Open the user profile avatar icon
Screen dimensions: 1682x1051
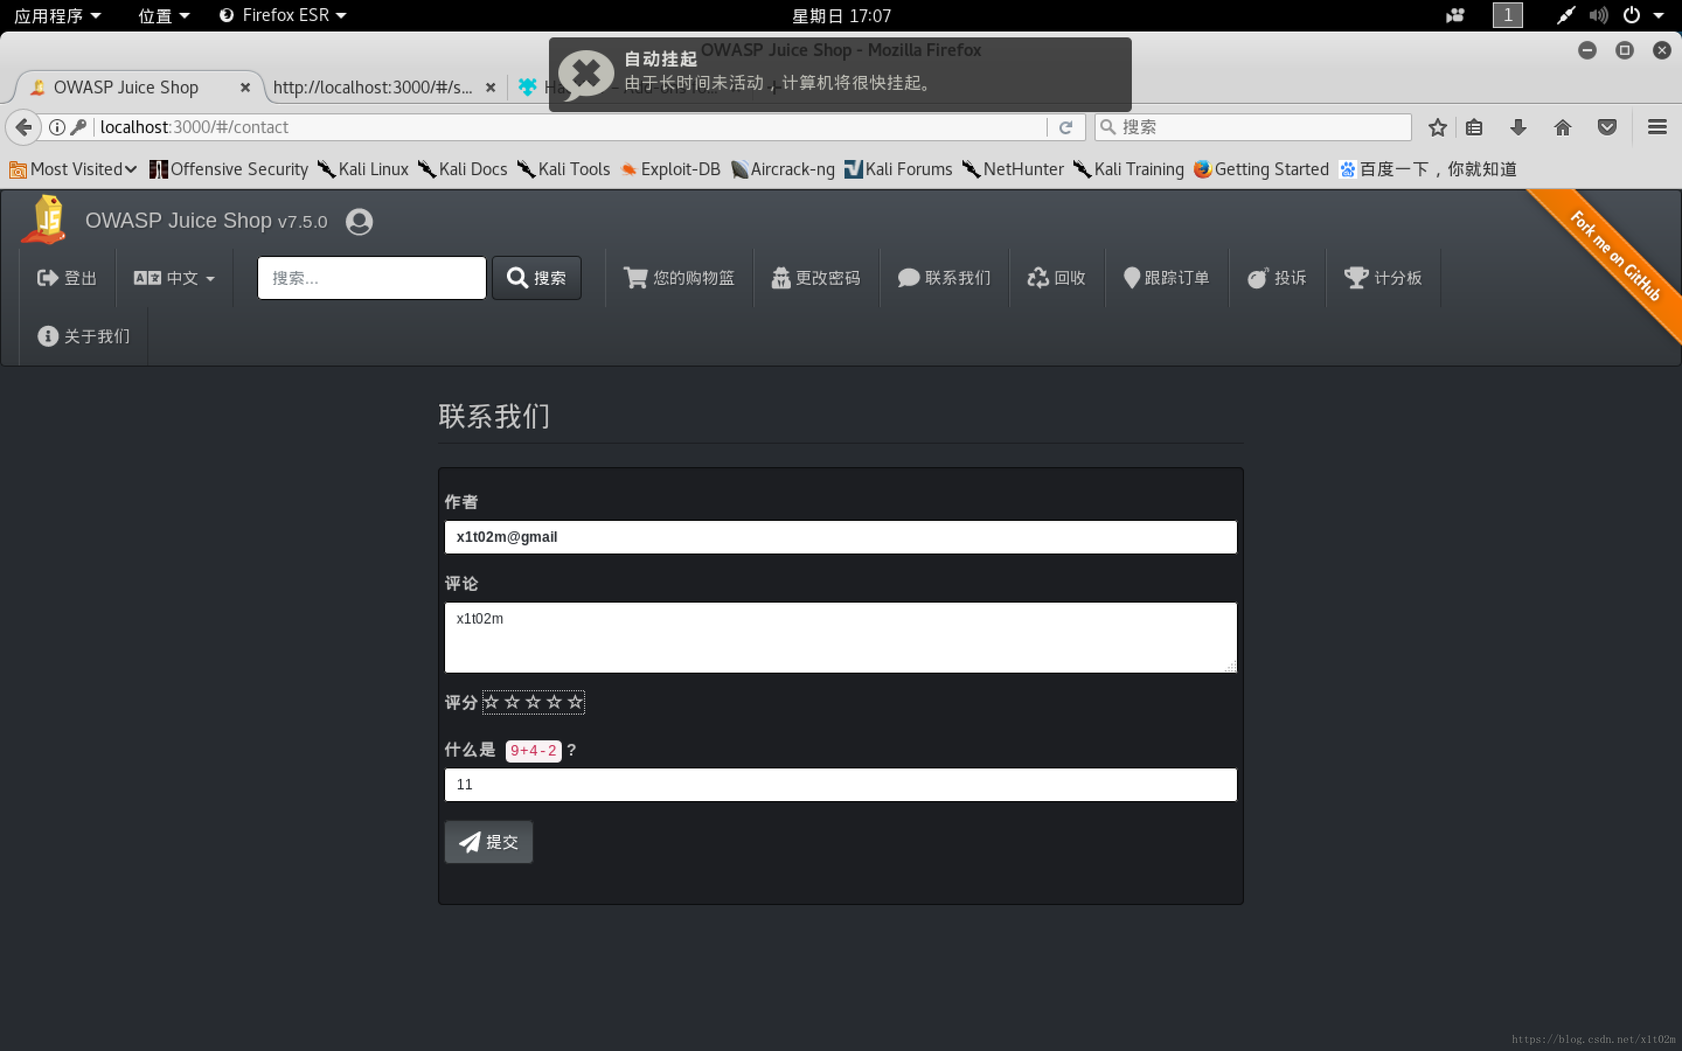click(x=359, y=222)
